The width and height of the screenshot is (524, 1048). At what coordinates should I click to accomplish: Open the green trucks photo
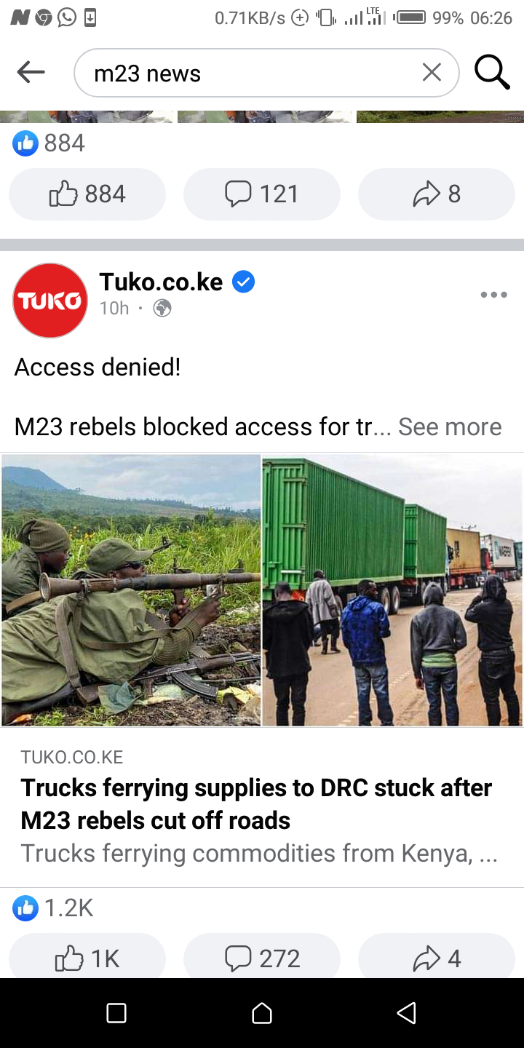[x=392, y=590]
